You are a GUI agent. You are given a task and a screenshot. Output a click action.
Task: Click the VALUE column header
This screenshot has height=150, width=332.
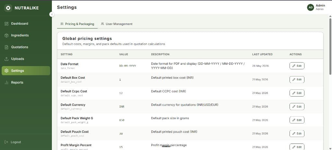coord(124,54)
